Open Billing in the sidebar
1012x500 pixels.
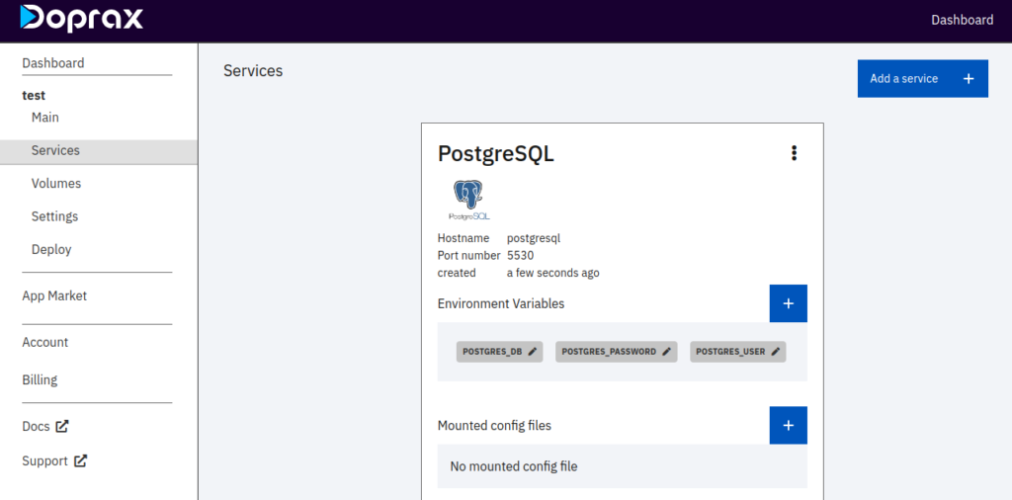40,379
